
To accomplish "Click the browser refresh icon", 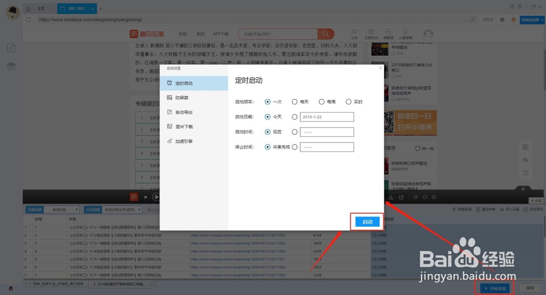I will click(x=28, y=20).
